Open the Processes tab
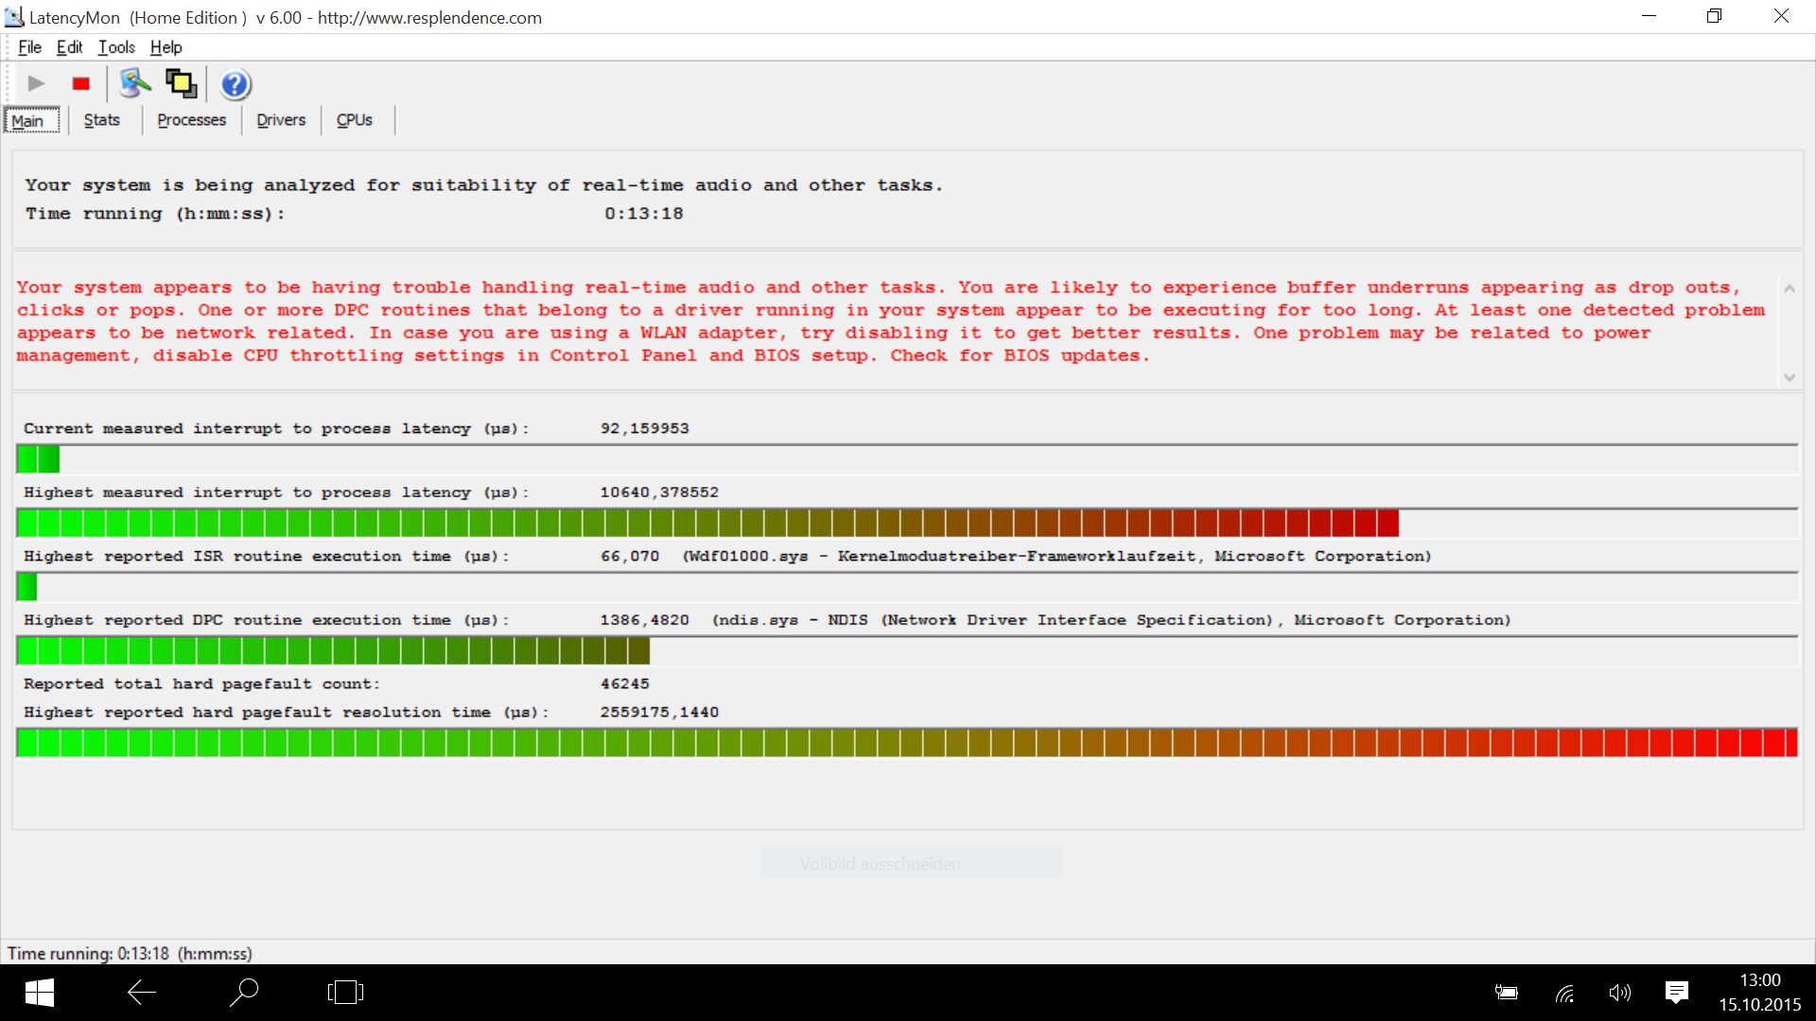 pos(191,120)
